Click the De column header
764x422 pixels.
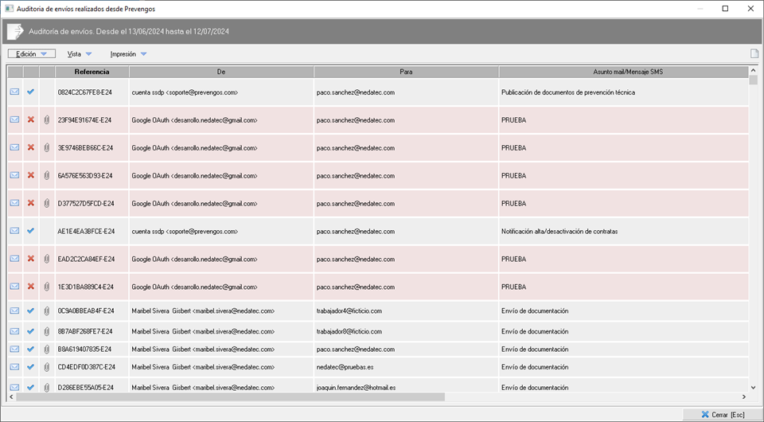pyautogui.click(x=221, y=72)
